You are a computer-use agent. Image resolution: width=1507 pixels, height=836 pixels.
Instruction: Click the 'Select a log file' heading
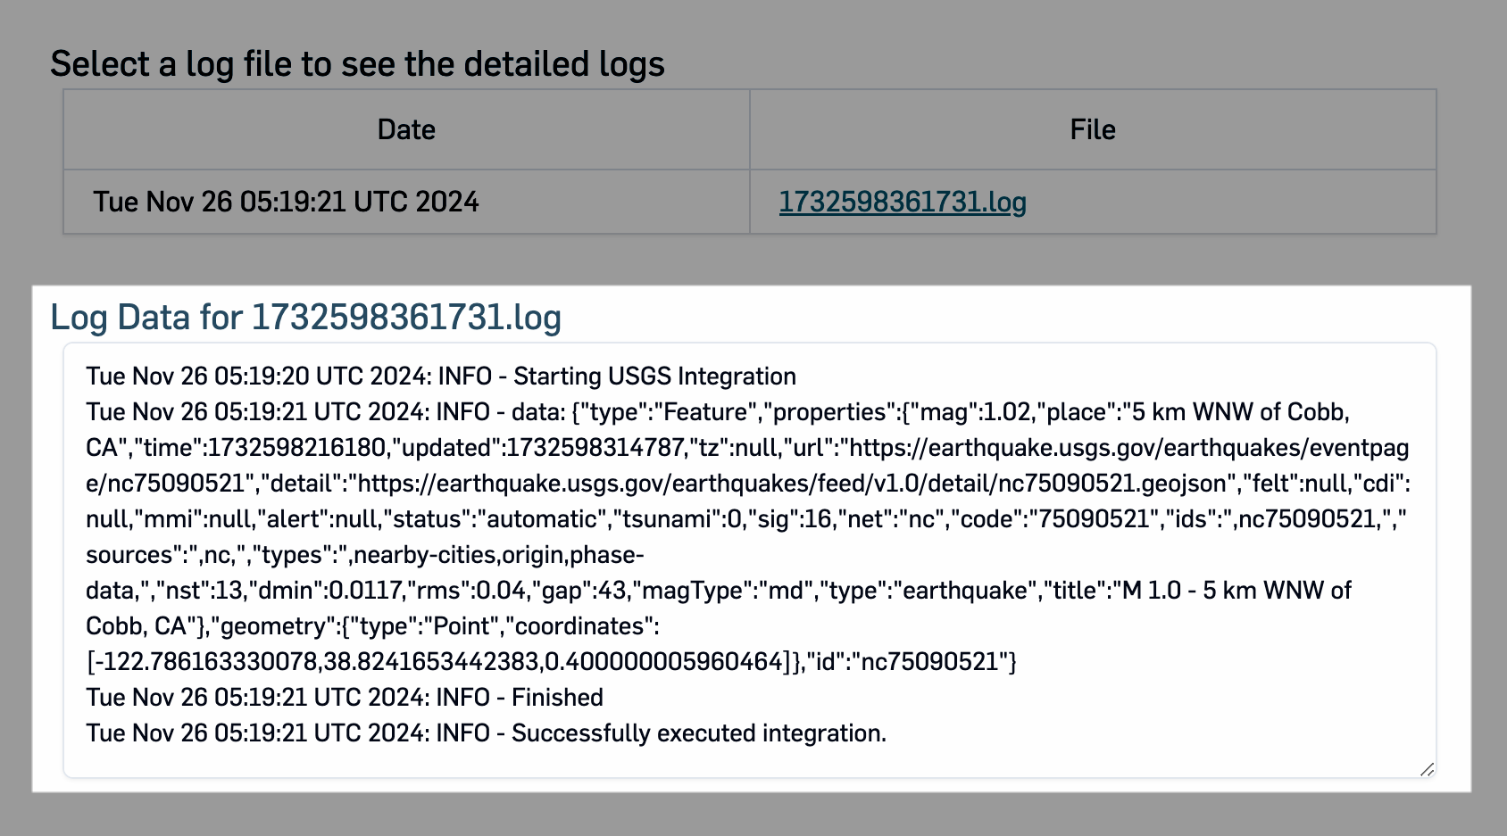(357, 64)
